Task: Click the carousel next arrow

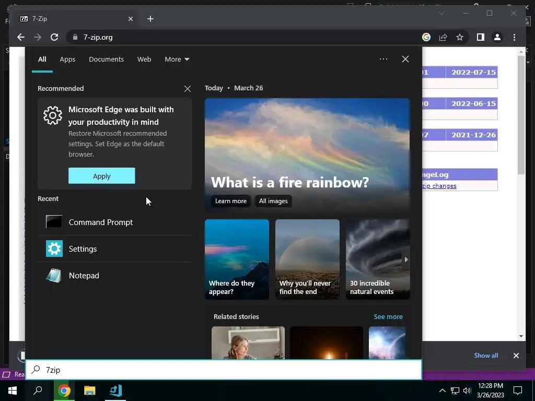Action: pyautogui.click(x=406, y=260)
